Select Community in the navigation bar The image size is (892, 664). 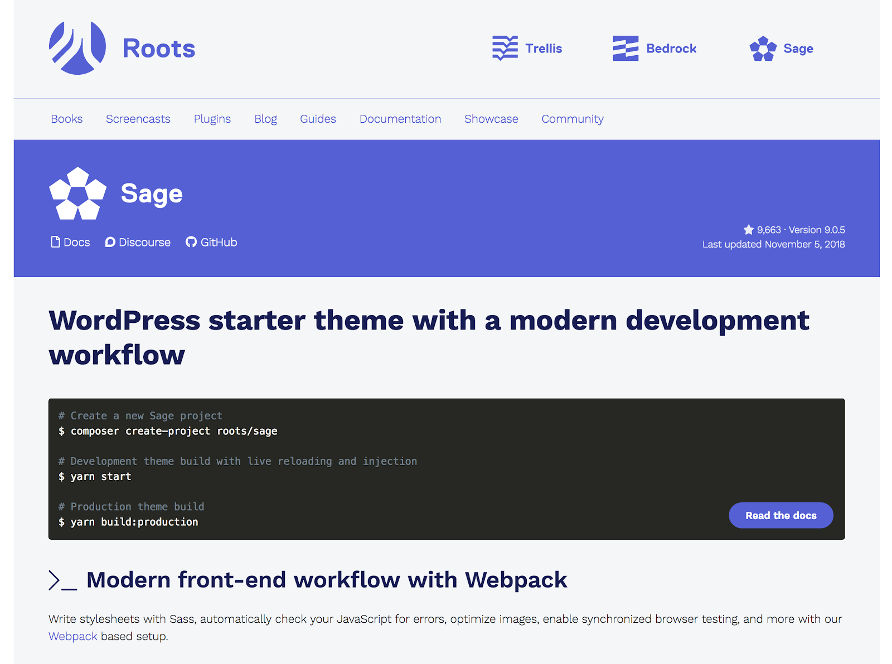click(x=572, y=119)
